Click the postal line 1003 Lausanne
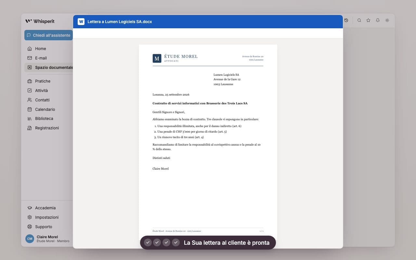The height and width of the screenshot is (260, 416). (x=223, y=84)
